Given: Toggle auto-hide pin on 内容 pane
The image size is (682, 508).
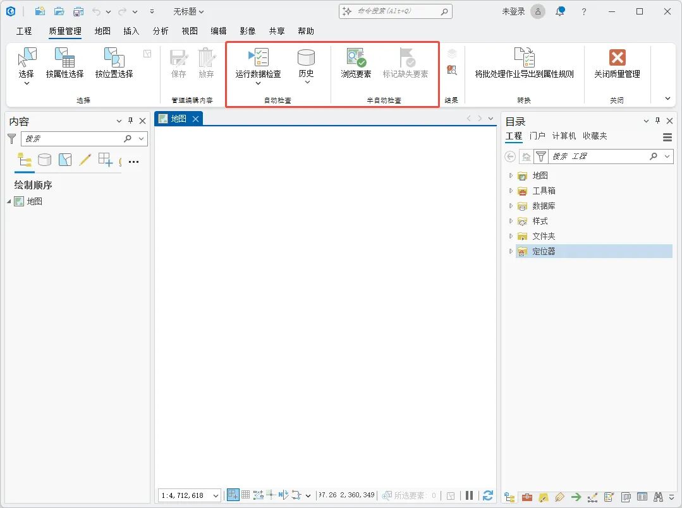Looking at the screenshot, I should click(130, 121).
